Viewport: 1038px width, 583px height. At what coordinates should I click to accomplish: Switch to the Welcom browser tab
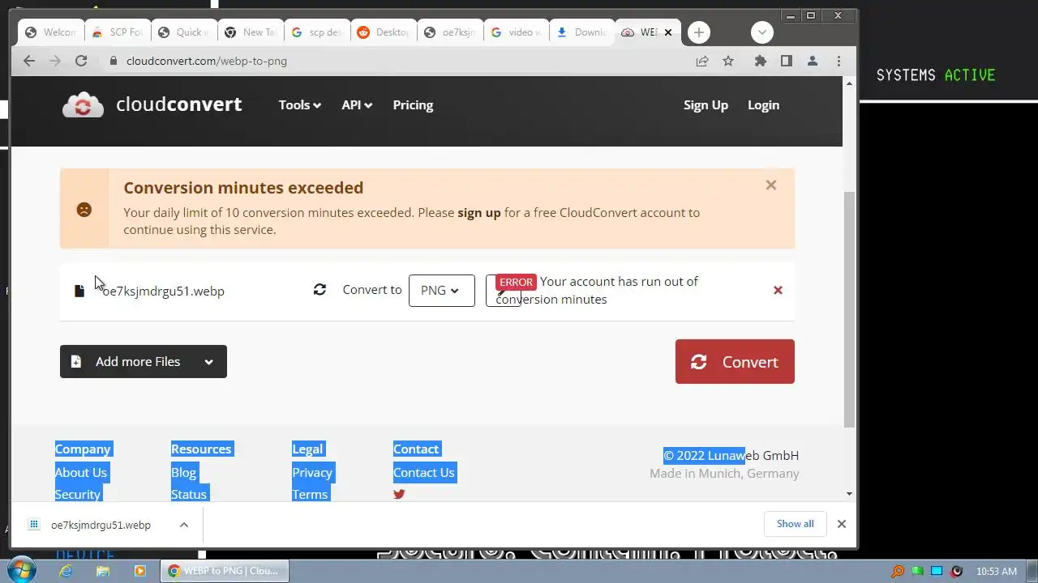[51, 32]
